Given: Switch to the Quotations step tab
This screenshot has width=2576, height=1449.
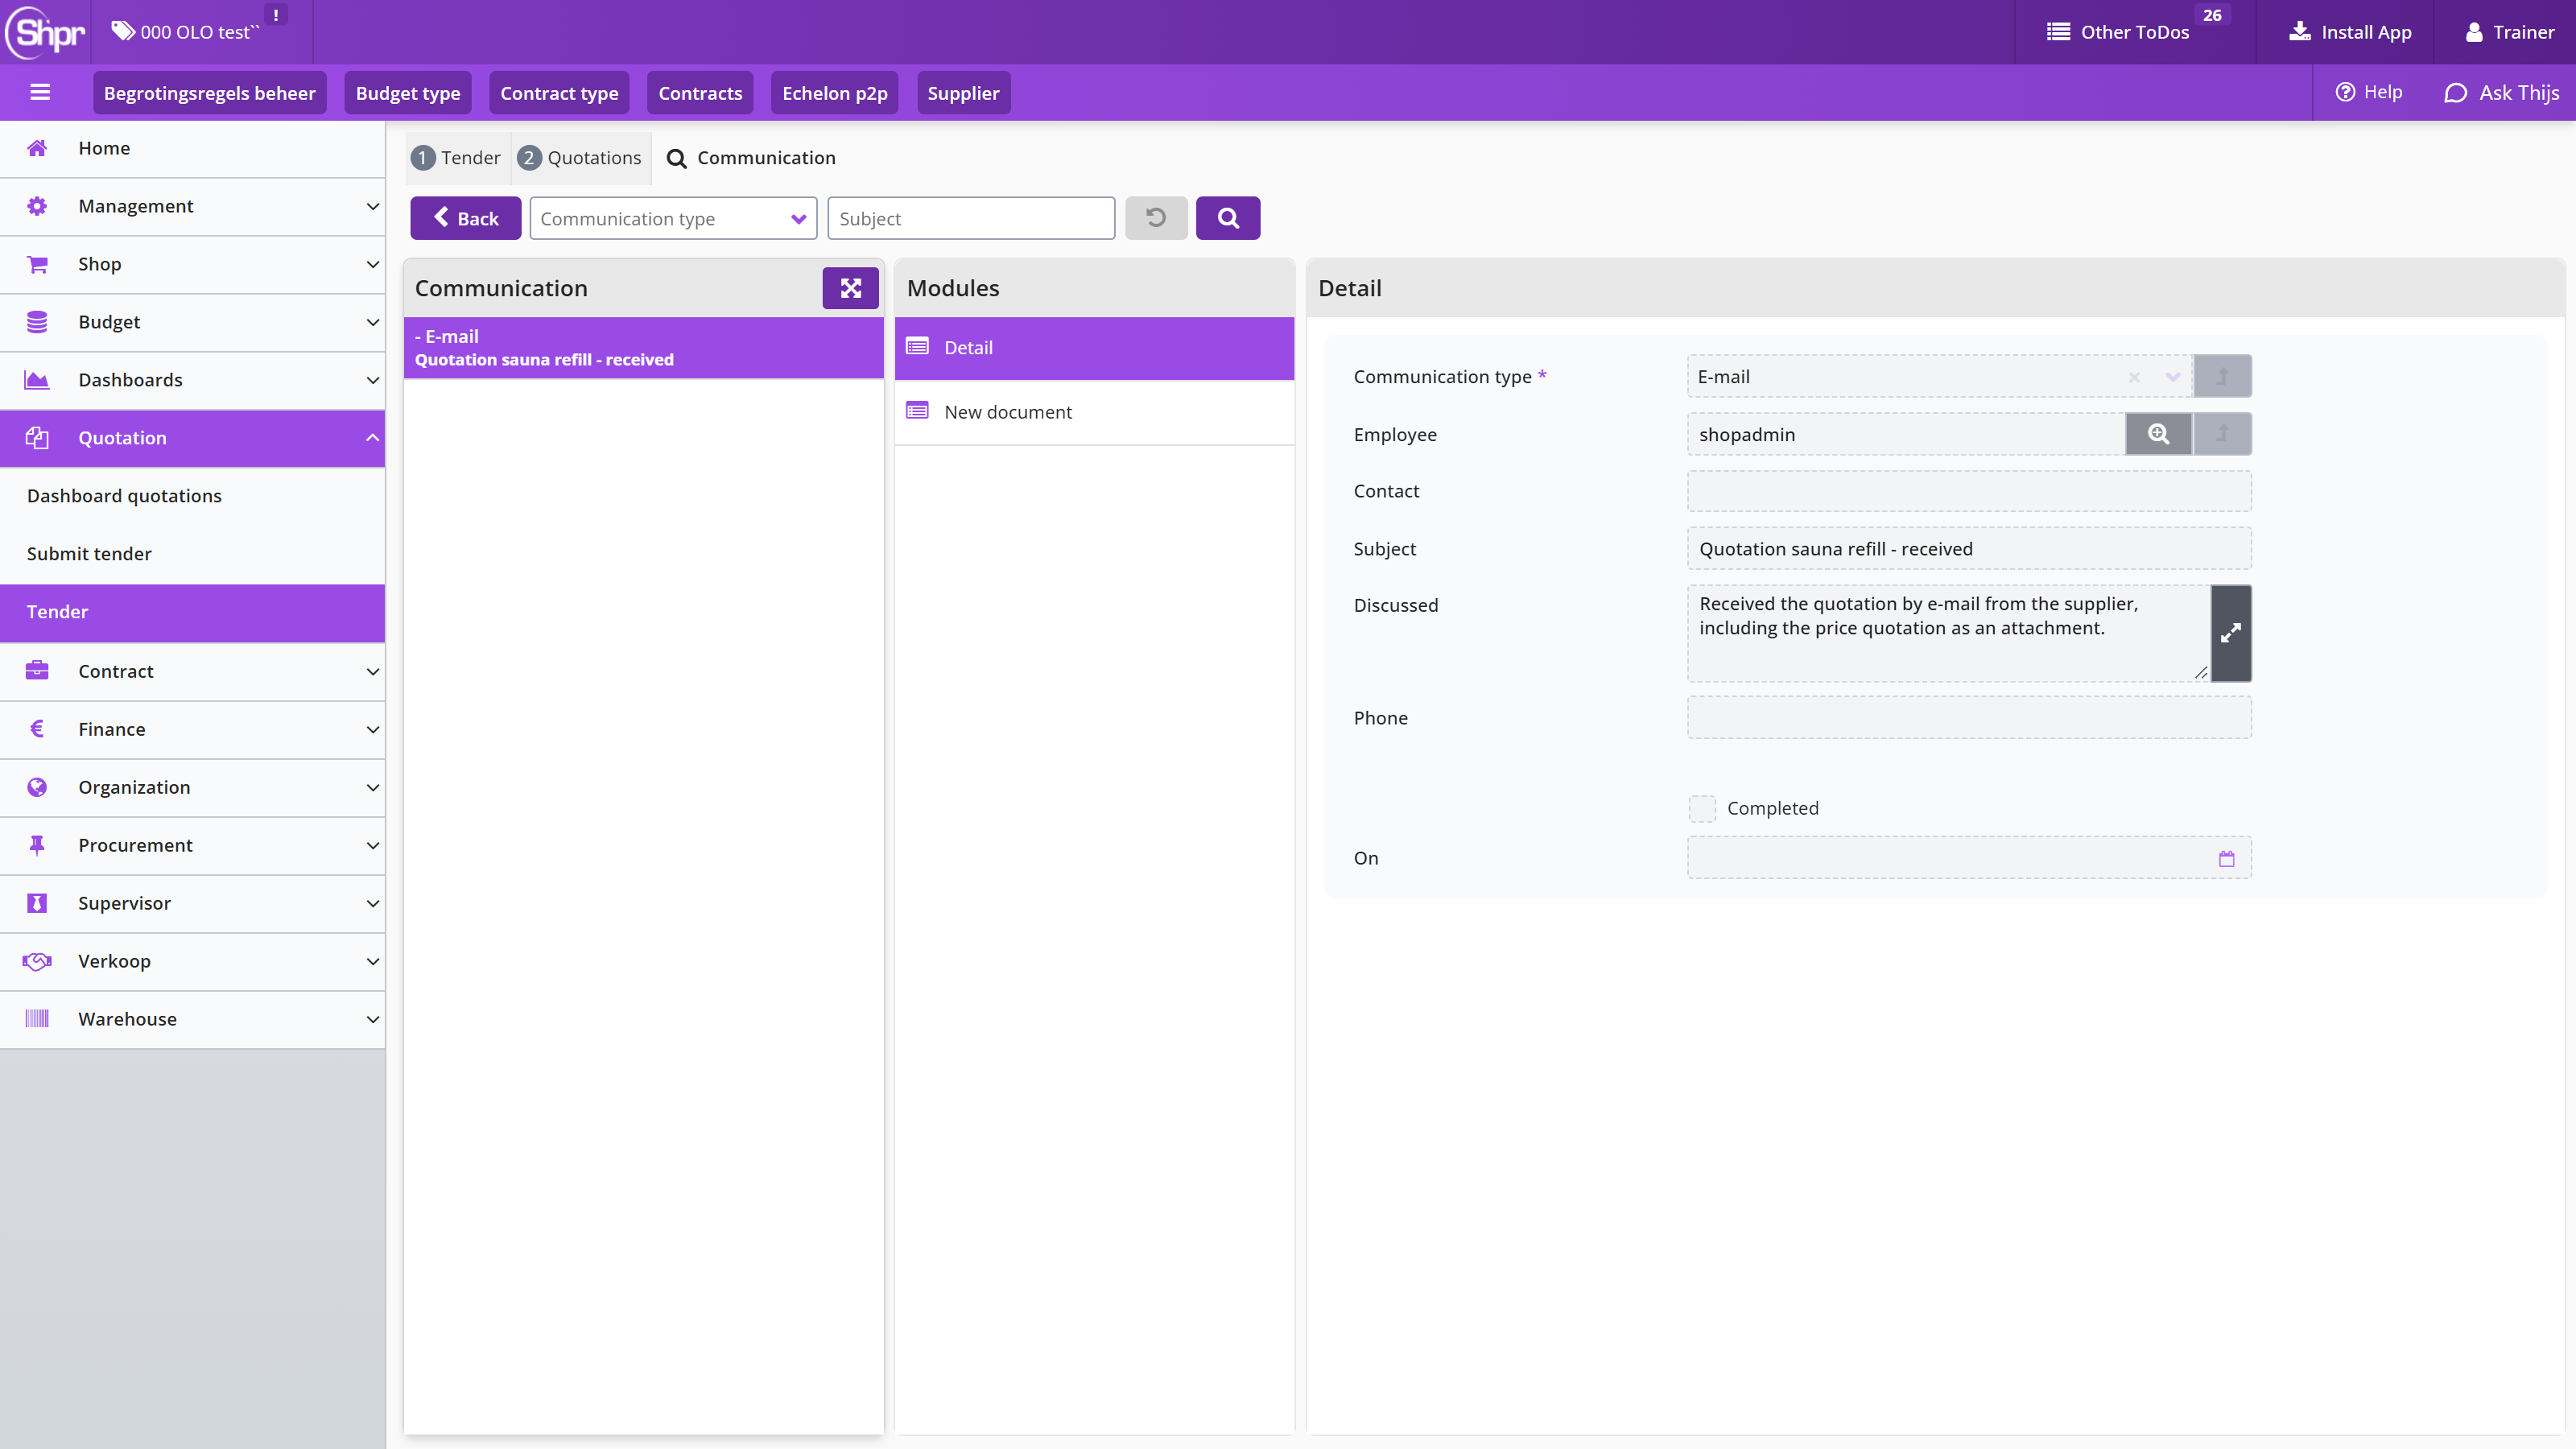Looking at the screenshot, I should (580, 158).
